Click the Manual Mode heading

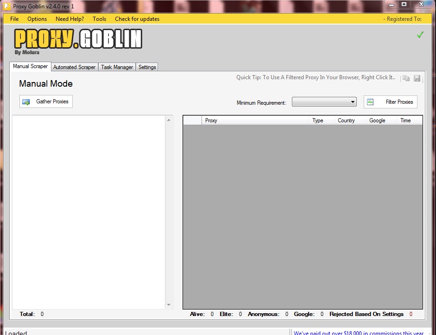pos(46,84)
